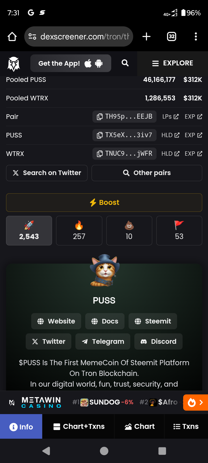
Task: Open the Pair LPs external link
Action: coord(170,117)
